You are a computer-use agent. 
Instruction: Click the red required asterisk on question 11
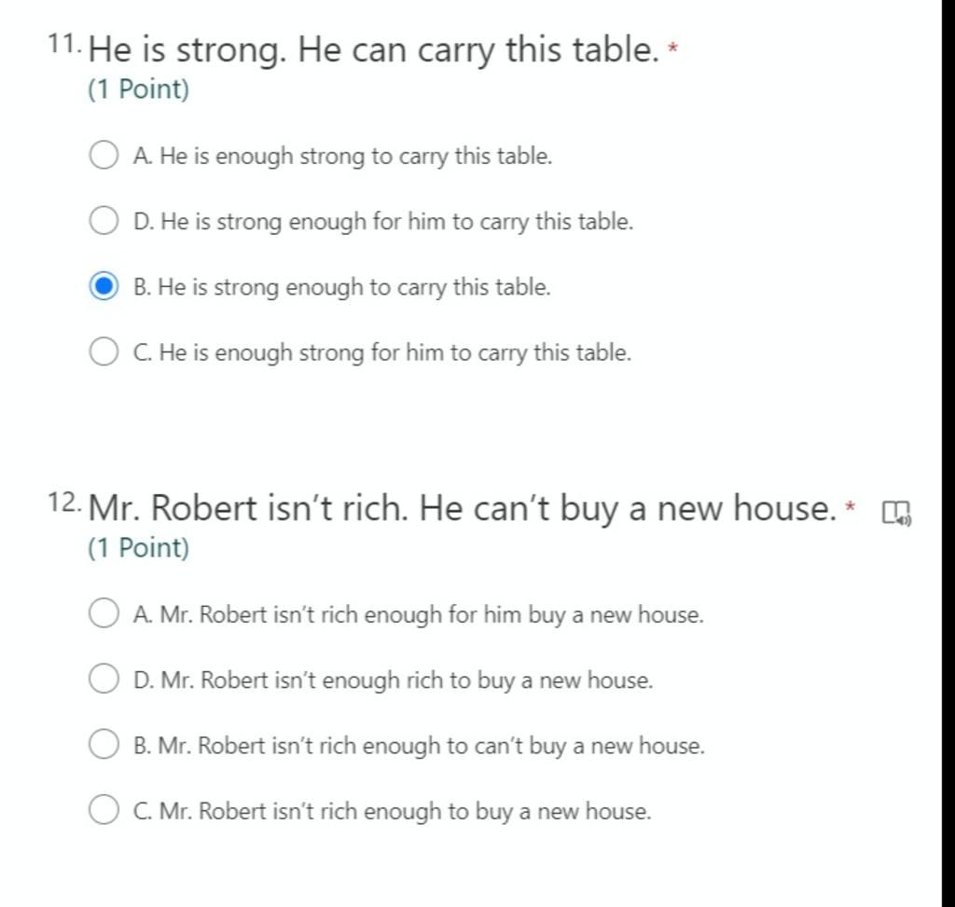click(673, 48)
